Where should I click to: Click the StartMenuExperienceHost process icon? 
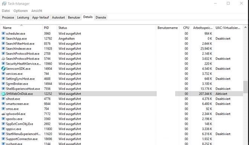click(x=3, y=134)
